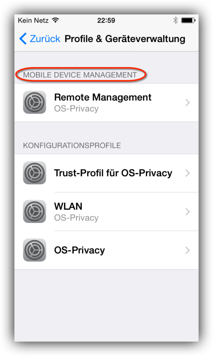Tap the blue back arrow chevron
213x356 pixels.
coord(23,39)
